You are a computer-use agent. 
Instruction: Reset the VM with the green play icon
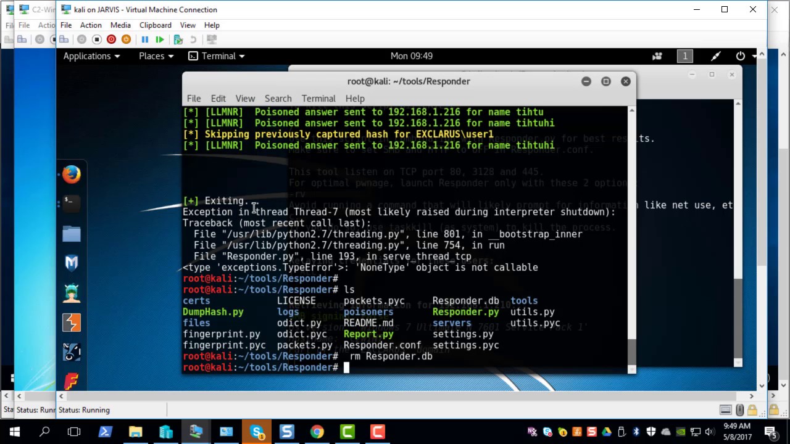160,39
